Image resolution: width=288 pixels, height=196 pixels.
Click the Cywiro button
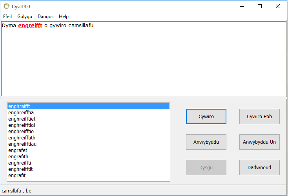tap(206, 117)
